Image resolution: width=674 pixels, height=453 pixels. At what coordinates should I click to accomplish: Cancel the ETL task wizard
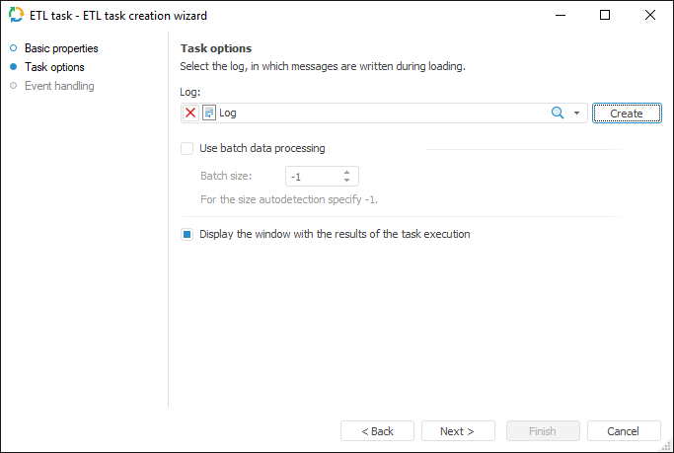(x=624, y=431)
